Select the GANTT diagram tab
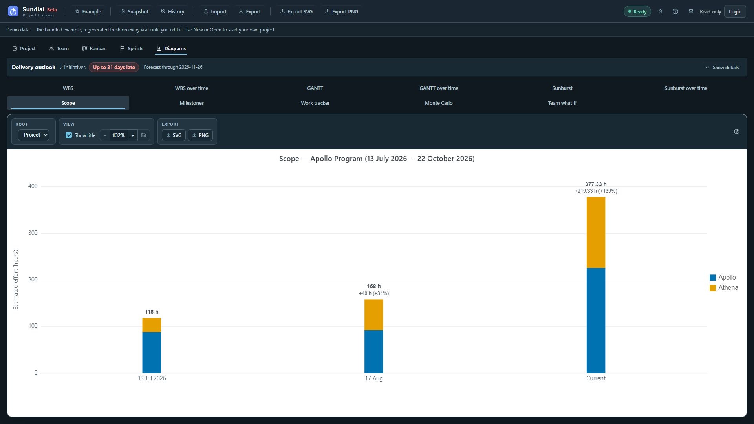 pos(315,88)
